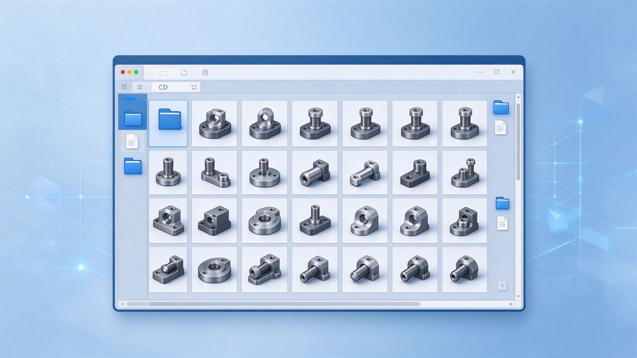Select flat plate with cylindrical boss part
This screenshot has height=358, width=637.
click(415, 172)
